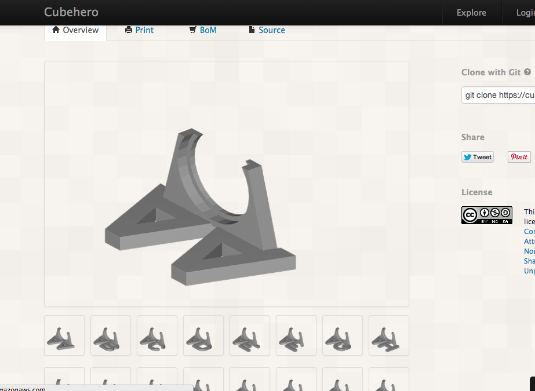The image size is (535, 391).
Task: Open the Overview tab
Action: [x=75, y=30]
